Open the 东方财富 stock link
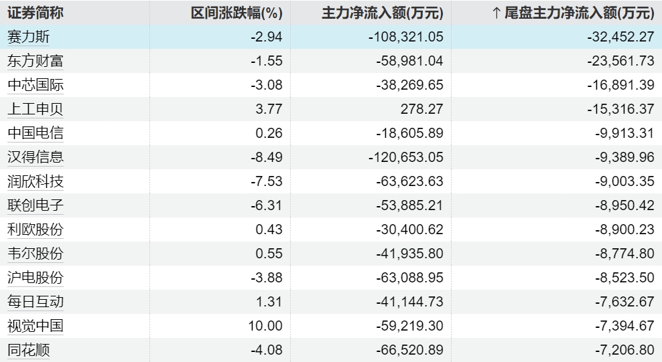The width and height of the screenshot is (662, 362). (x=36, y=61)
